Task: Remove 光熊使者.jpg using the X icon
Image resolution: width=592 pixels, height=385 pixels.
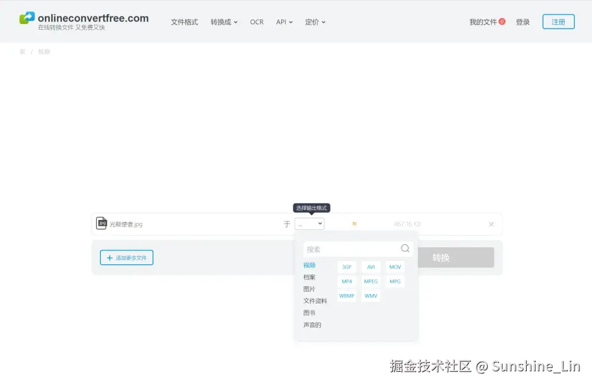Action: coord(491,224)
